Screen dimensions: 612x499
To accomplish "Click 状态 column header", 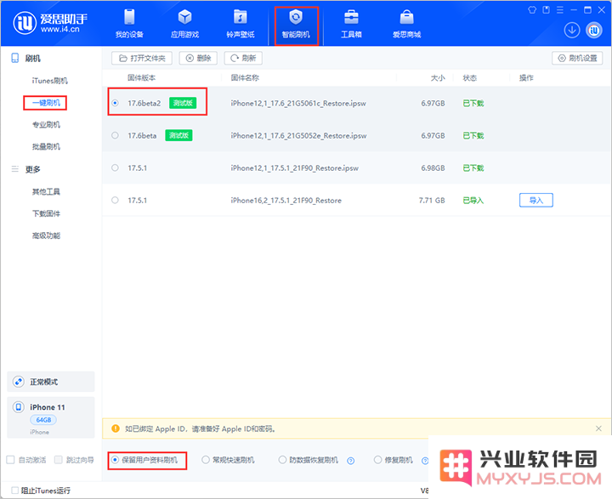I will 469,77.
